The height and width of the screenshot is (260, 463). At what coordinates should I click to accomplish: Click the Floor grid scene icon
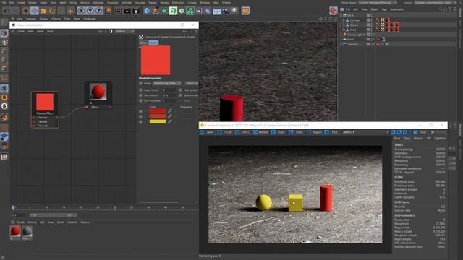pos(217,12)
